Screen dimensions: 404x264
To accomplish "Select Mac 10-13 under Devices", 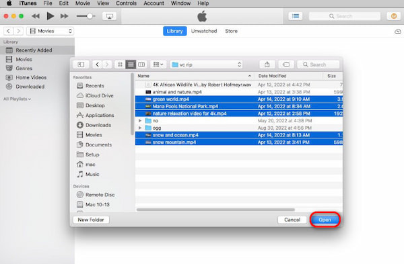I will [94, 205].
